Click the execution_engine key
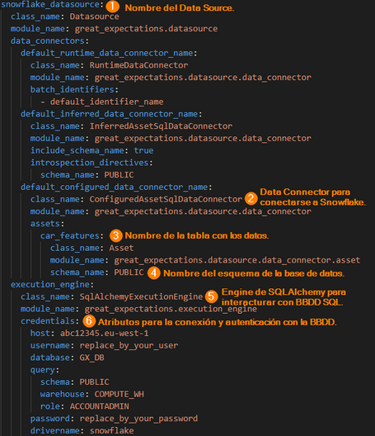The width and height of the screenshot is (375, 436). pyautogui.click(x=50, y=284)
